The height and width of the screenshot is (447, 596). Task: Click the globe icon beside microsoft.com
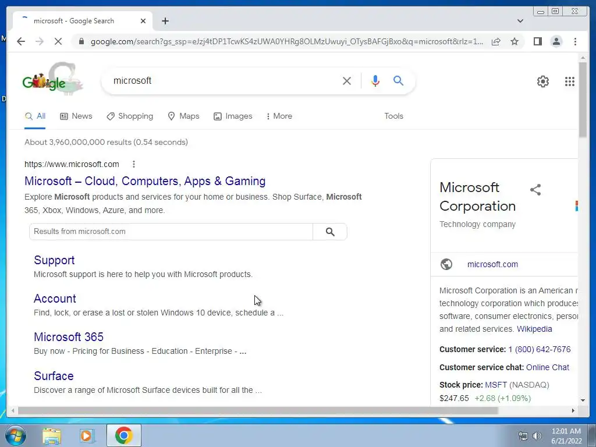click(x=446, y=264)
